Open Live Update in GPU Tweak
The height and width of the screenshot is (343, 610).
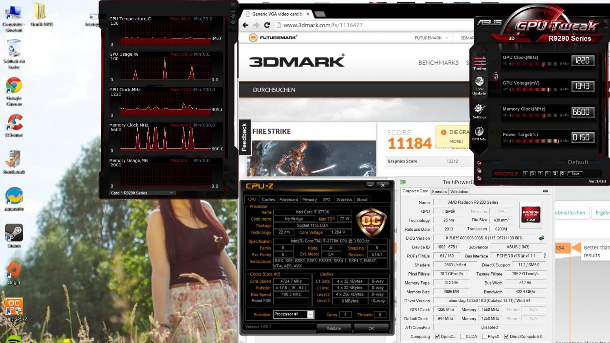click(x=479, y=86)
